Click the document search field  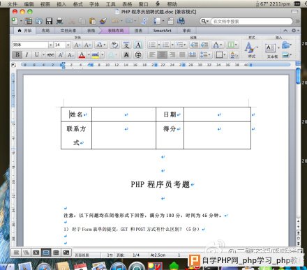[251, 22]
